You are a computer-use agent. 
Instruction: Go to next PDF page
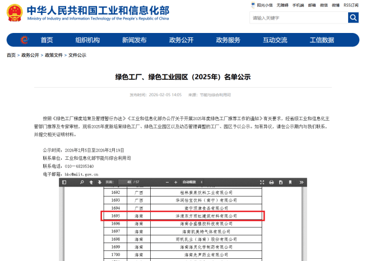point(99,182)
